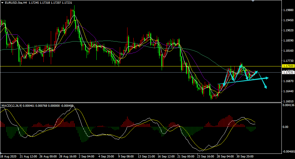Click the 1.18160 price on the scale
The width and height of the screenshot is (295, 159).
tap(288, 51)
